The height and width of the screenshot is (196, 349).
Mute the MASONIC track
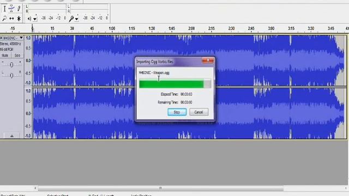coord(5,56)
